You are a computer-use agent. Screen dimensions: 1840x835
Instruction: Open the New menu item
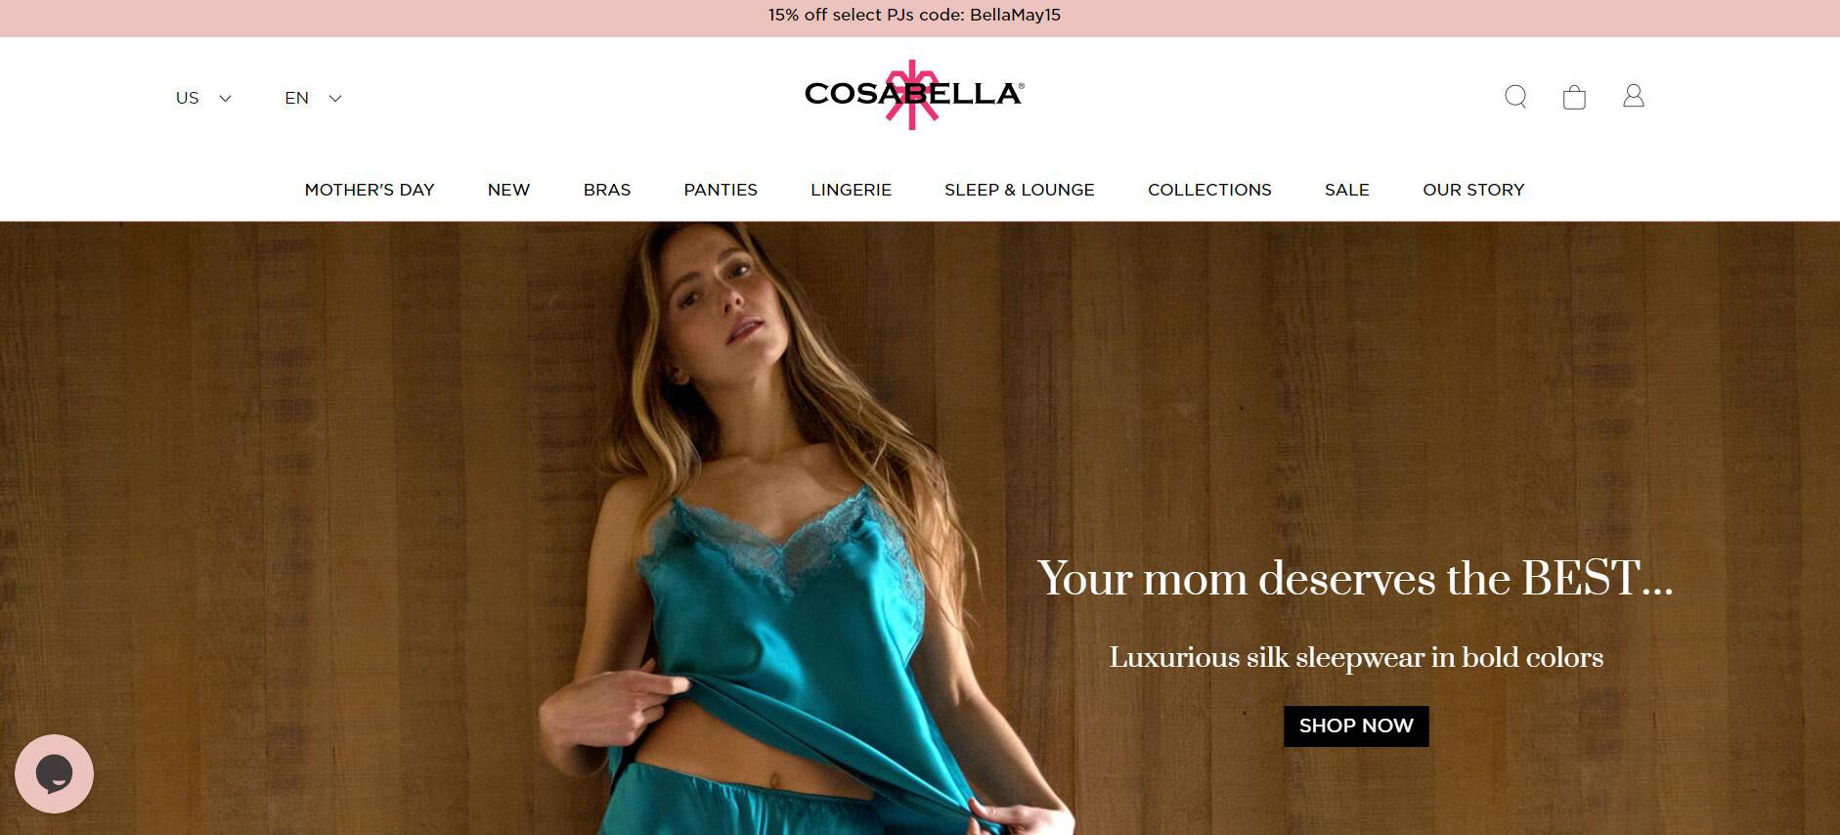508,190
